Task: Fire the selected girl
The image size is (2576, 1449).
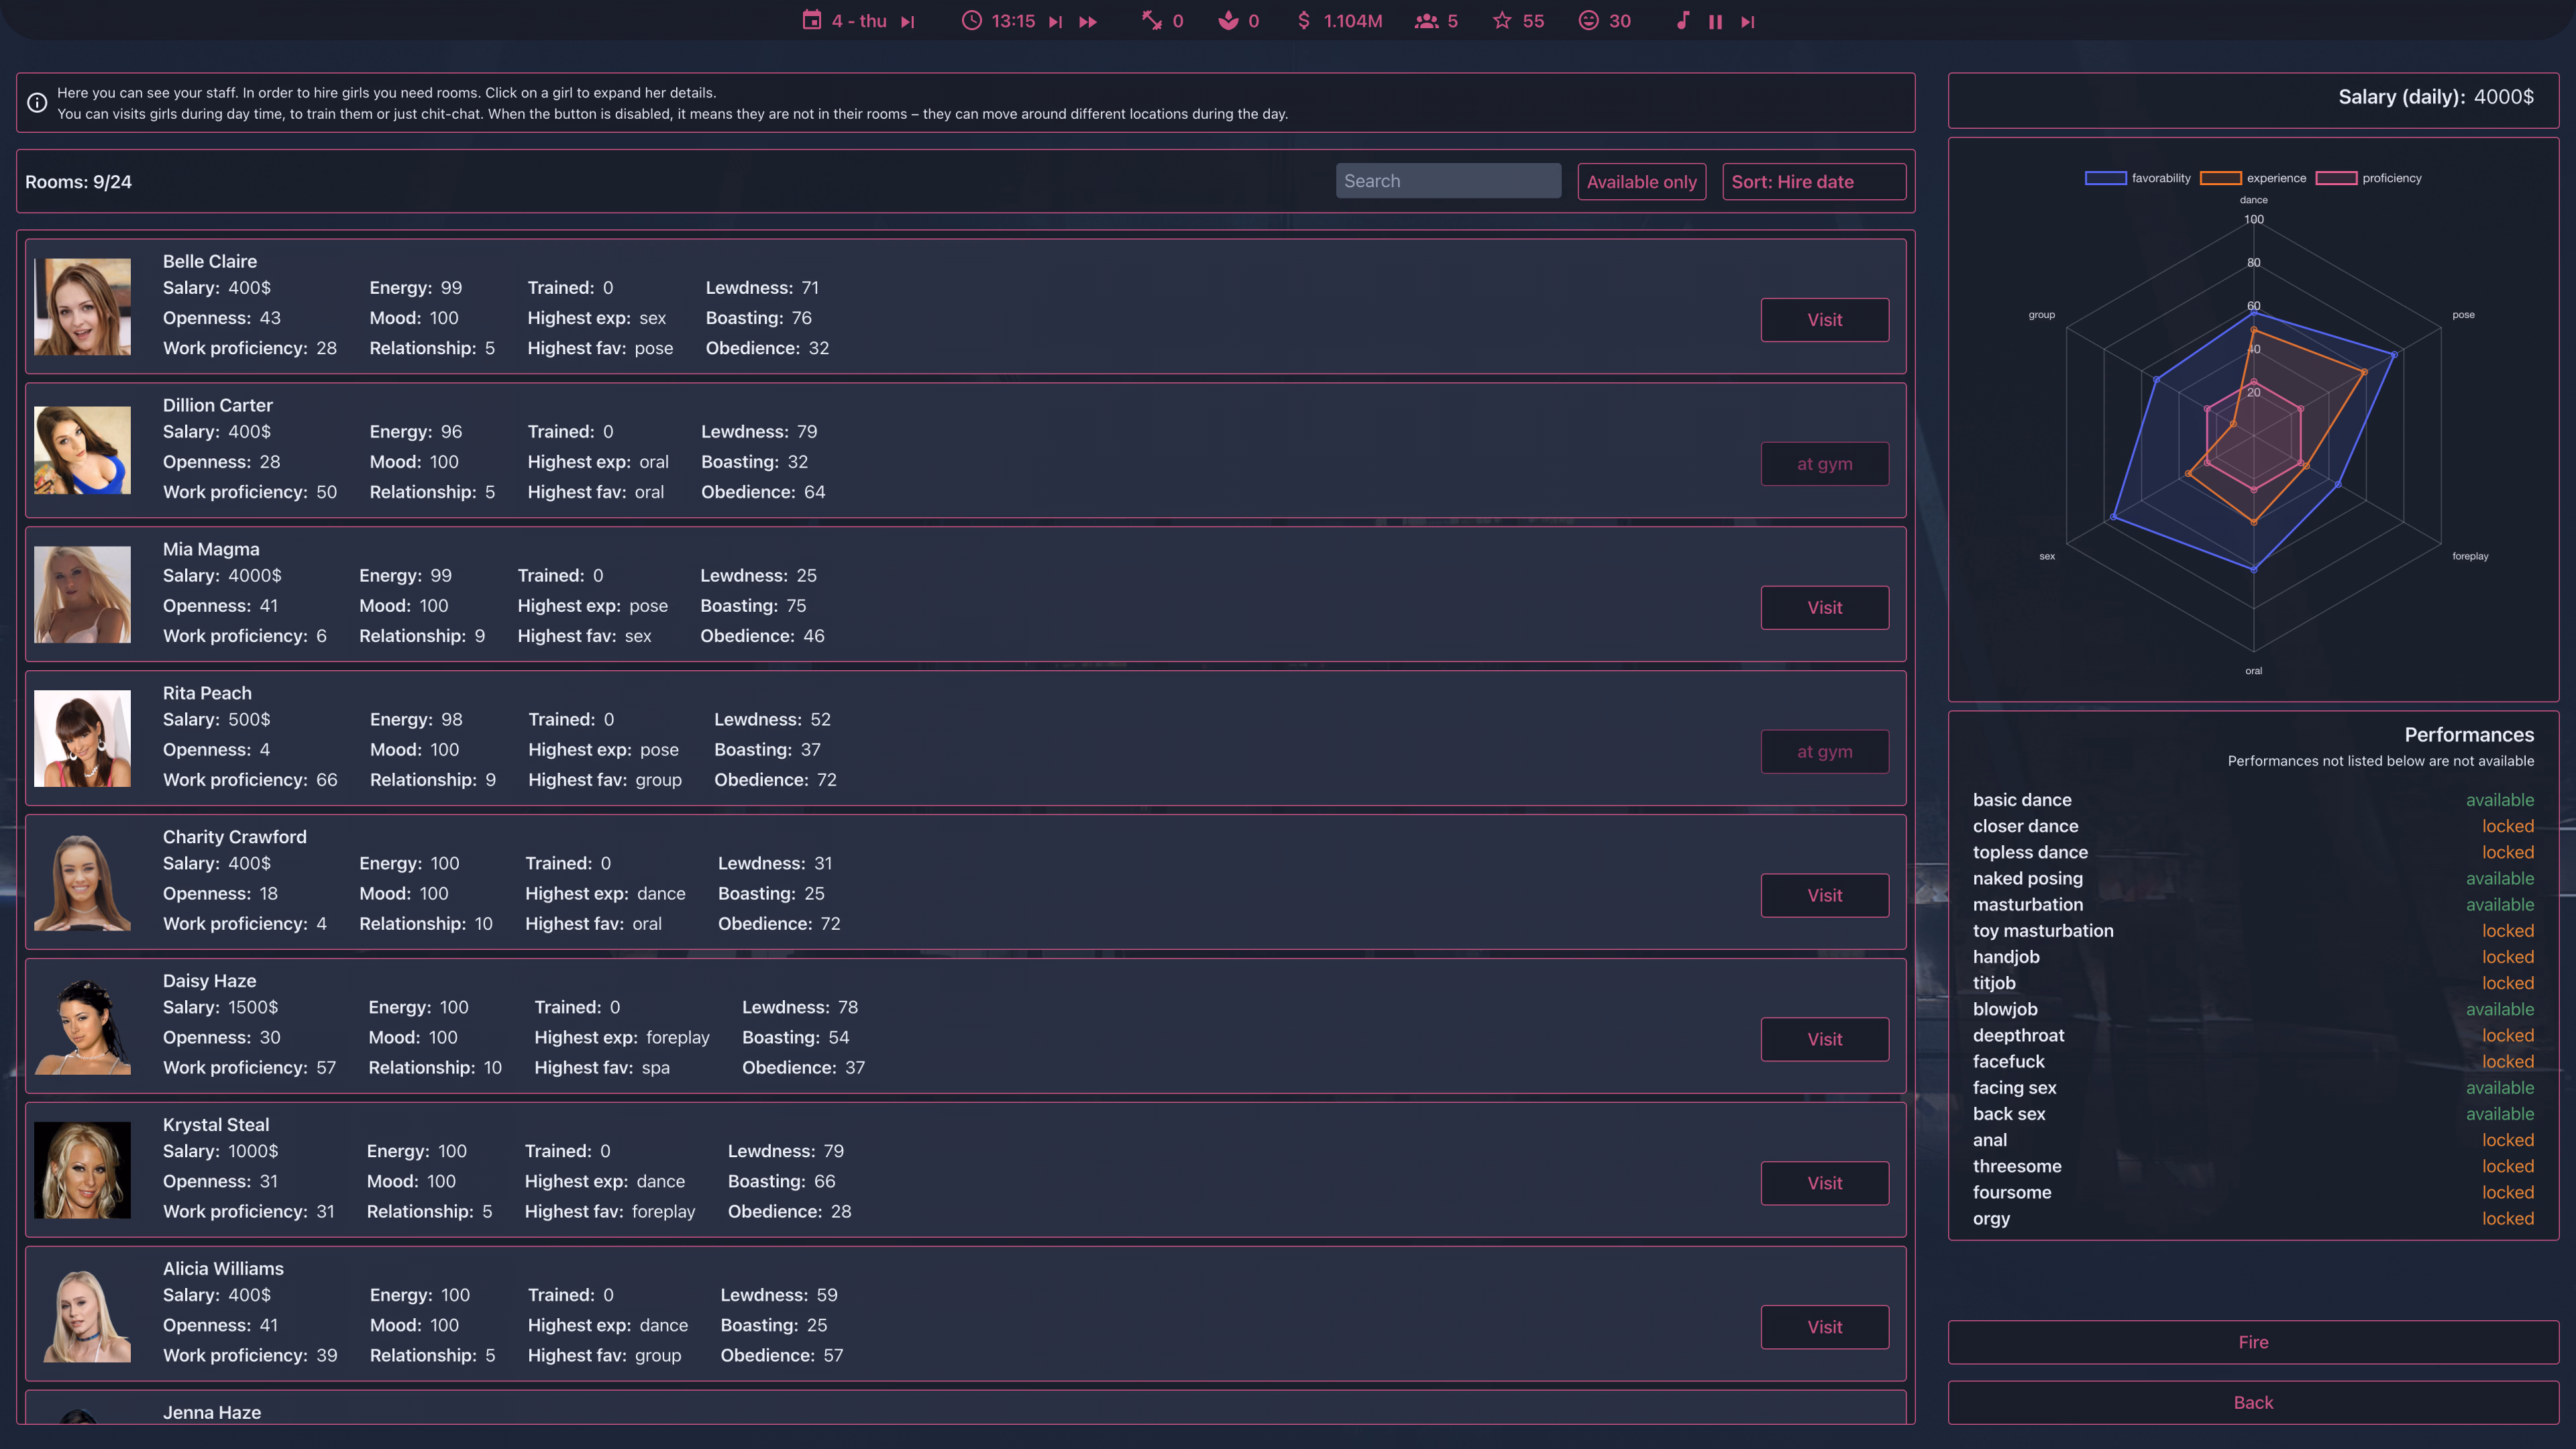Action: 2253,1342
